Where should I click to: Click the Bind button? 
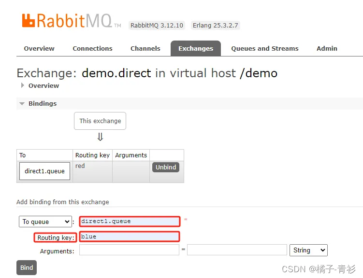pos(27,267)
